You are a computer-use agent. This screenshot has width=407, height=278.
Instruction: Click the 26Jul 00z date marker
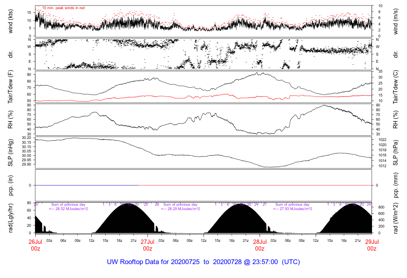click(x=35, y=245)
